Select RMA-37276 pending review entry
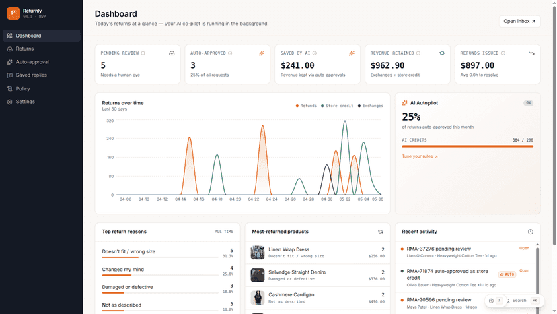The height and width of the screenshot is (314, 557). tap(465, 252)
